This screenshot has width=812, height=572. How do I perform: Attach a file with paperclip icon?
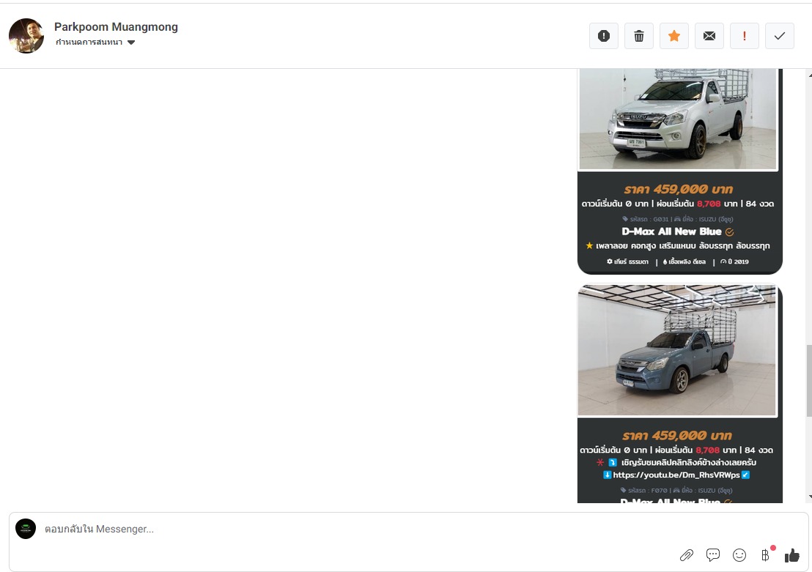tap(687, 555)
